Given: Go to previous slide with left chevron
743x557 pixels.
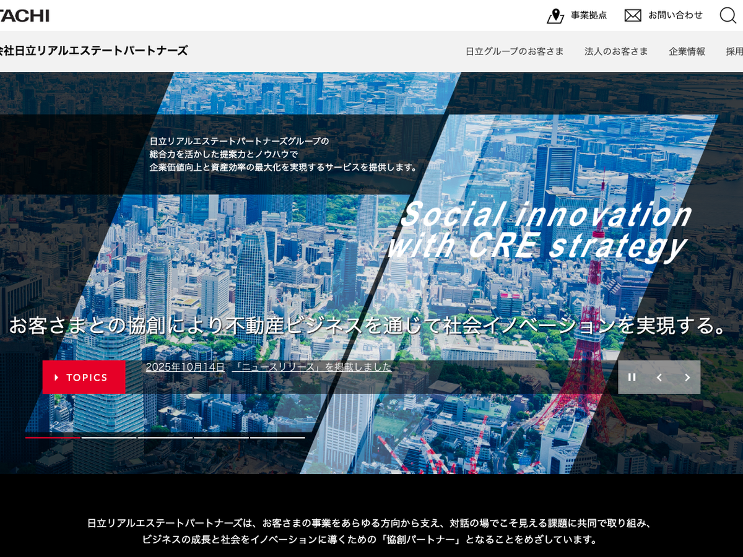Looking at the screenshot, I should pos(659,378).
